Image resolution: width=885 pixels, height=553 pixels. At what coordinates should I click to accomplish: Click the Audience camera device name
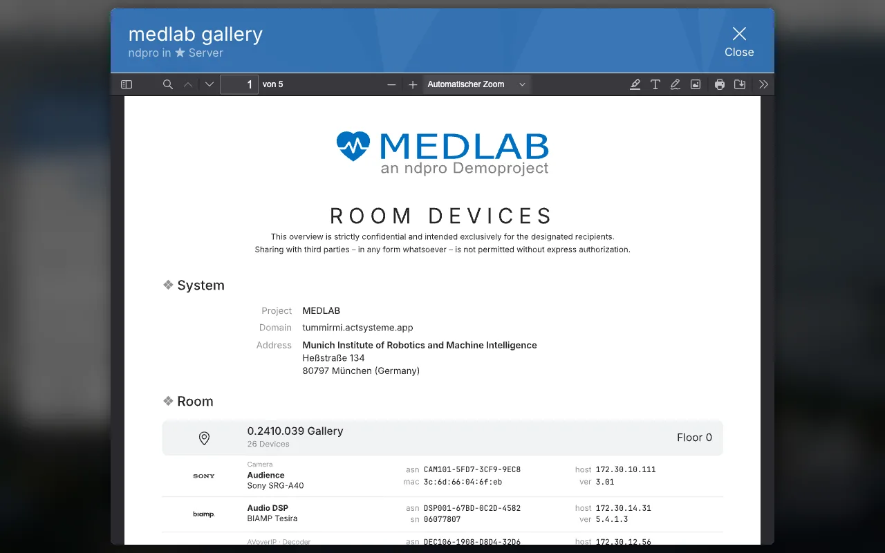point(265,475)
